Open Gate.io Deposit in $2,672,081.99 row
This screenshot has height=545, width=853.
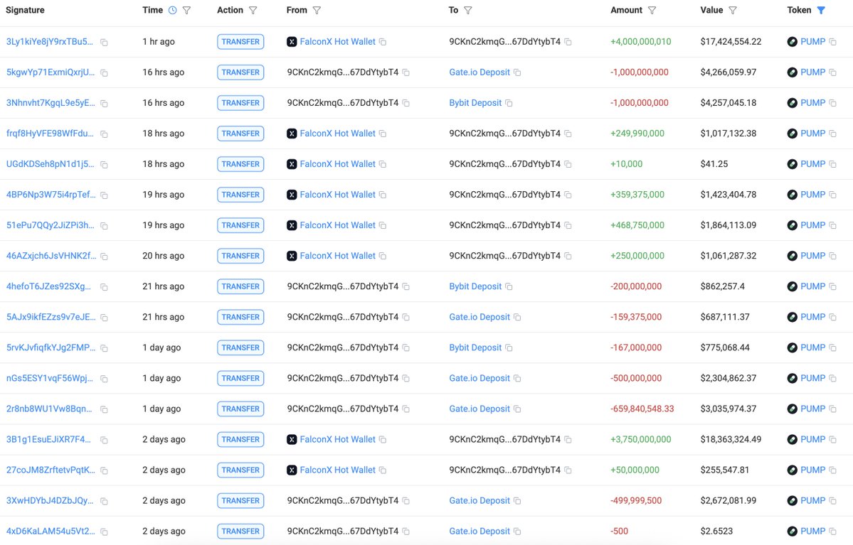[x=480, y=500]
